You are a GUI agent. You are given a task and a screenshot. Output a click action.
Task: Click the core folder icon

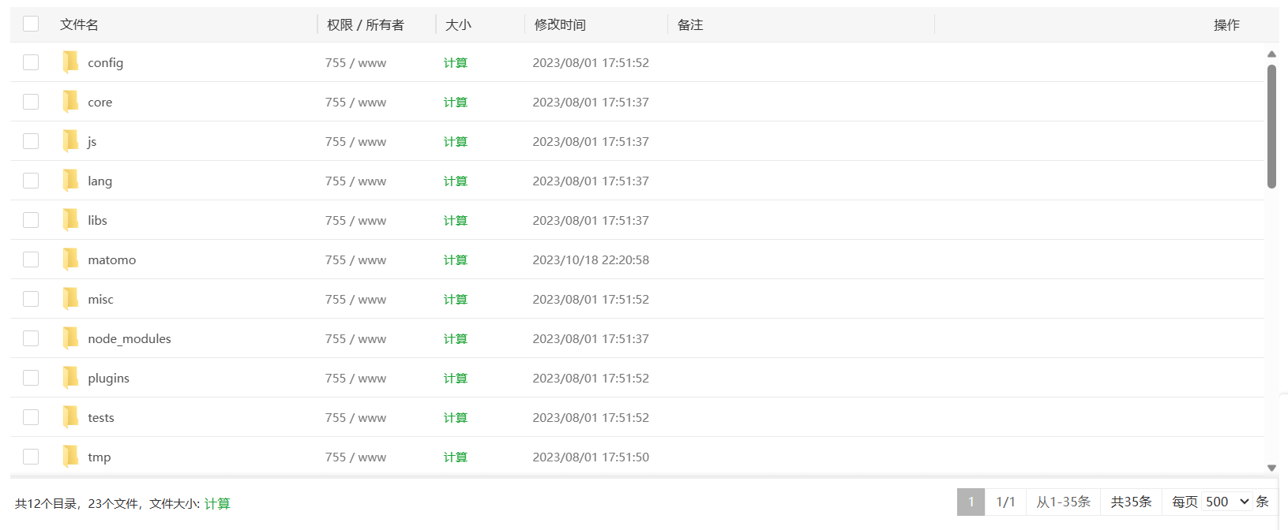click(x=71, y=102)
